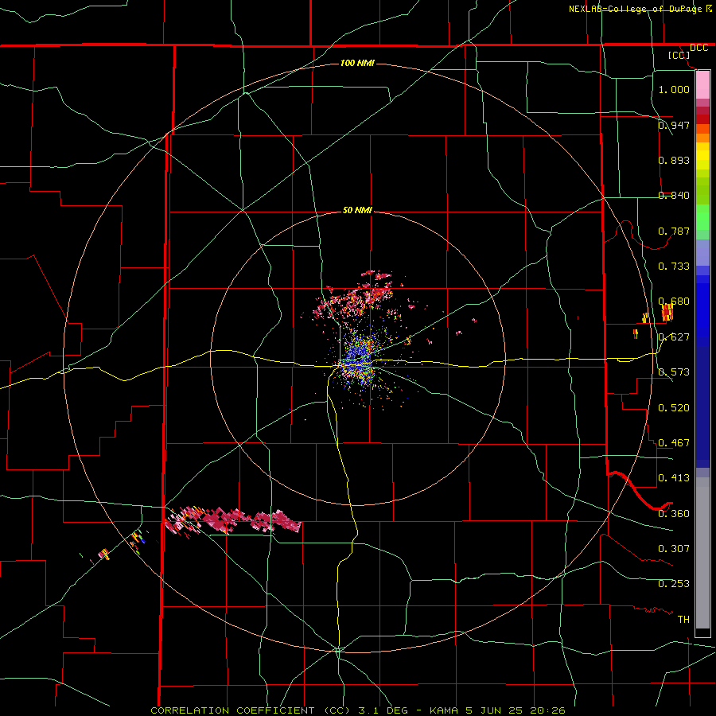Click the 0.840 legend value

pyautogui.click(x=674, y=196)
